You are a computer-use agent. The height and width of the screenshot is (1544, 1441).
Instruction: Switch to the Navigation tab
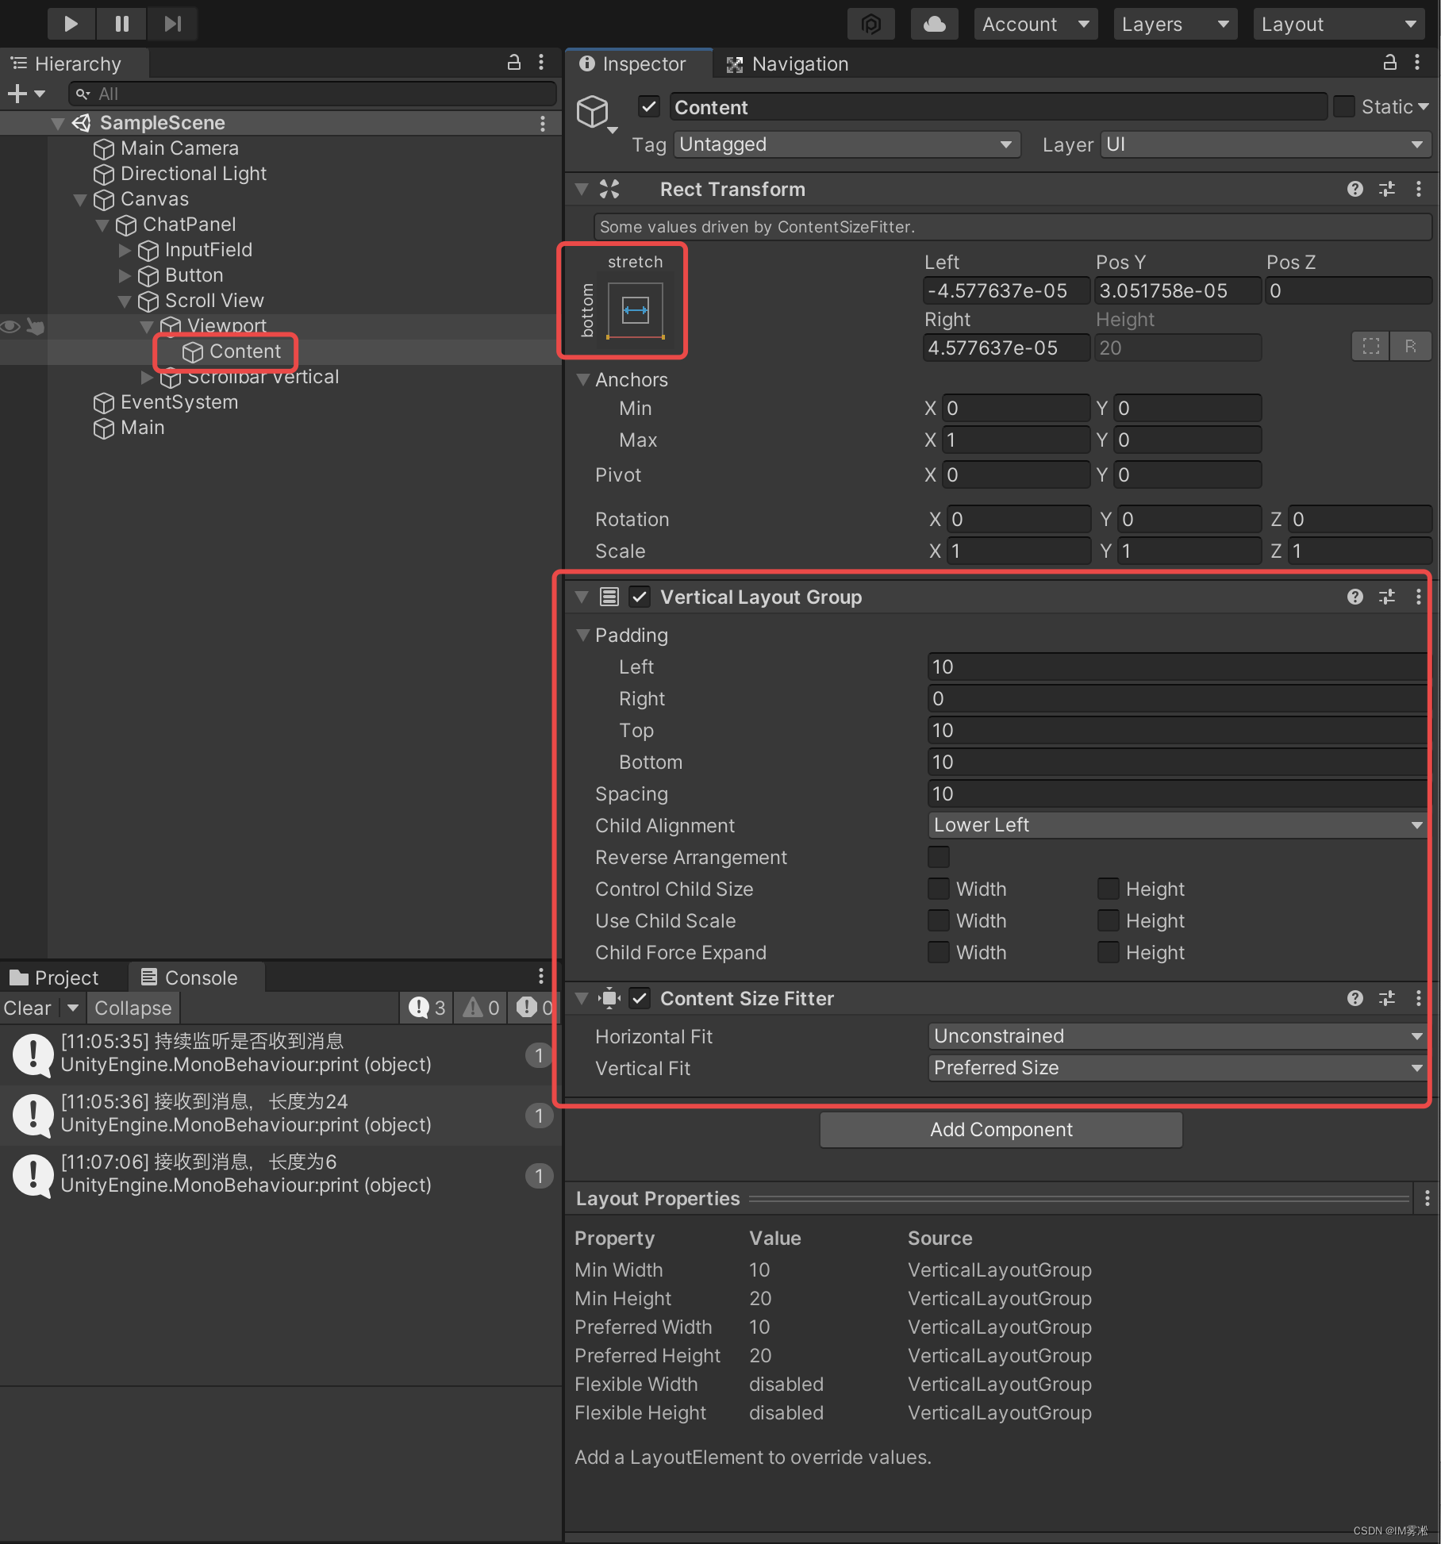coord(788,63)
